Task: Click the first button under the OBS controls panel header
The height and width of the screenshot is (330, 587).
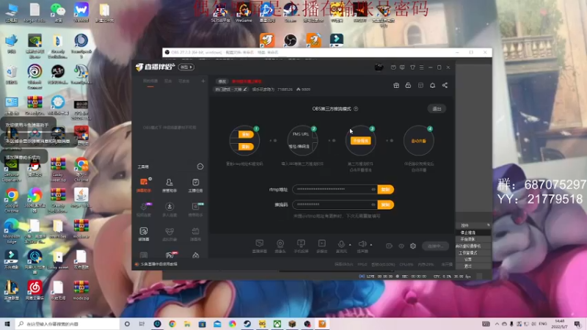Action: [x=468, y=232]
